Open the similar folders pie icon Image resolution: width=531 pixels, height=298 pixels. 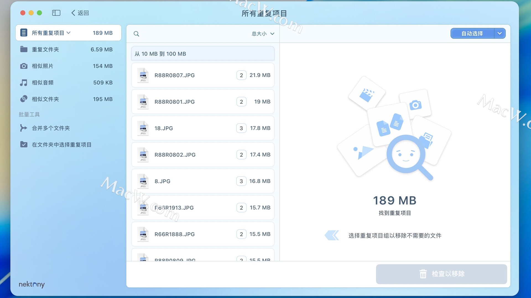[x=24, y=99]
